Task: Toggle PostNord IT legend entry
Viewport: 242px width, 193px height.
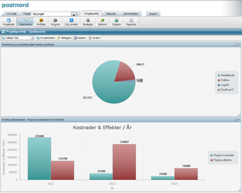Action: pyautogui.click(x=226, y=90)
